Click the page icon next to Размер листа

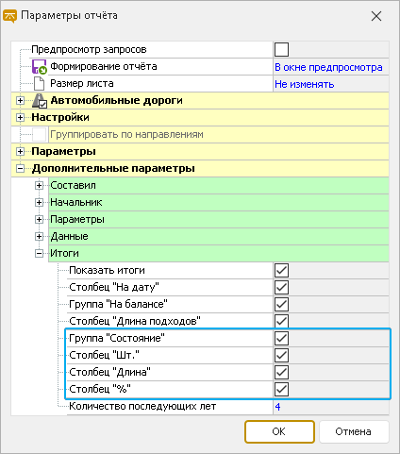coord(40,84)
